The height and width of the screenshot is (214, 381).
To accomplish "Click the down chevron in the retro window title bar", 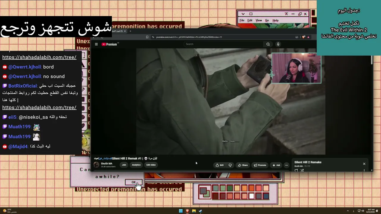I will [243, 14].
